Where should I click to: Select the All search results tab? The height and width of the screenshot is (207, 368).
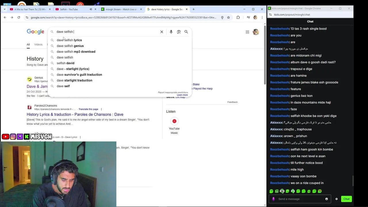(x=28, y=45)
